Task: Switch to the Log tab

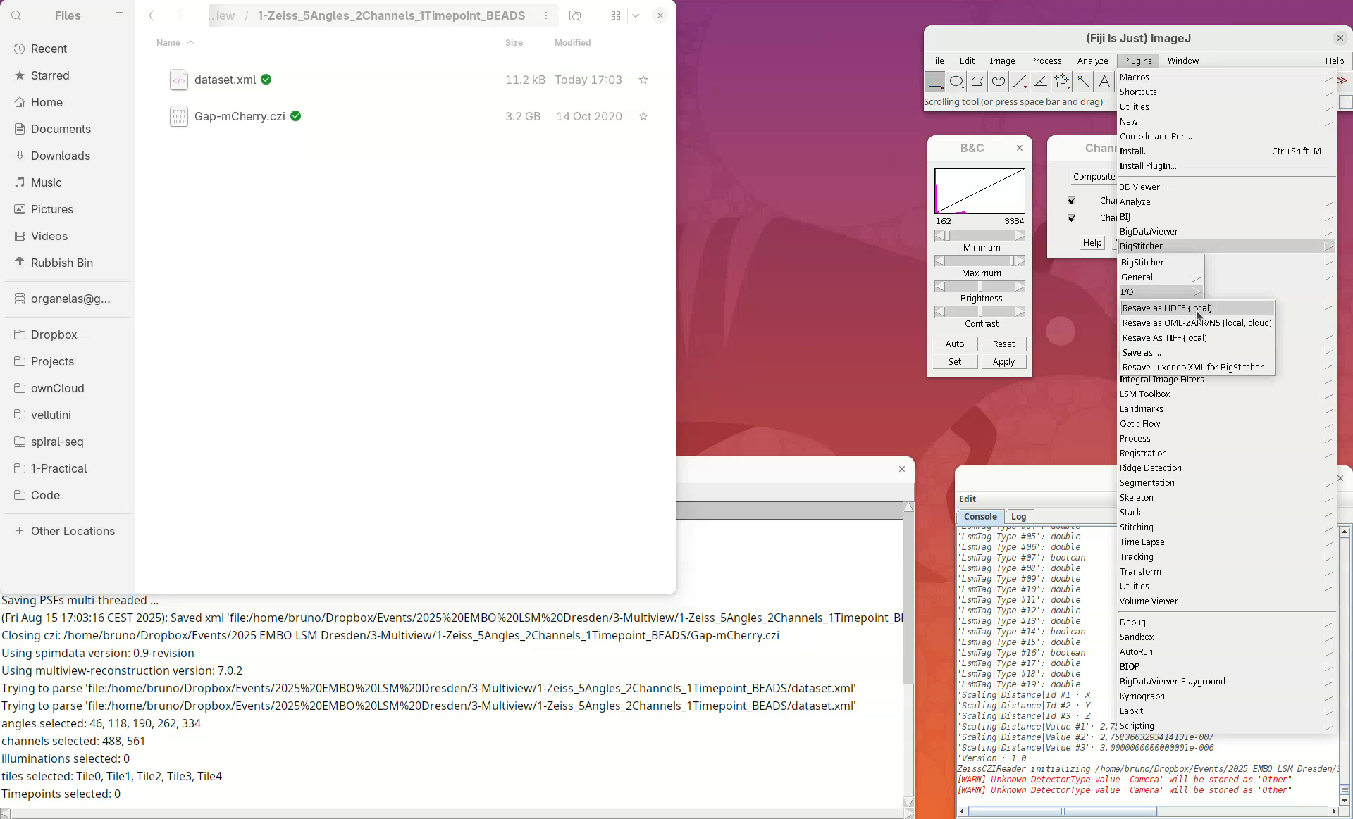Action: pyautogui.click(x=1019, y=517)
